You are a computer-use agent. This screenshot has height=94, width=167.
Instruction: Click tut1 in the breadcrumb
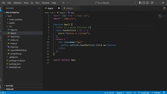pos(47,13)
